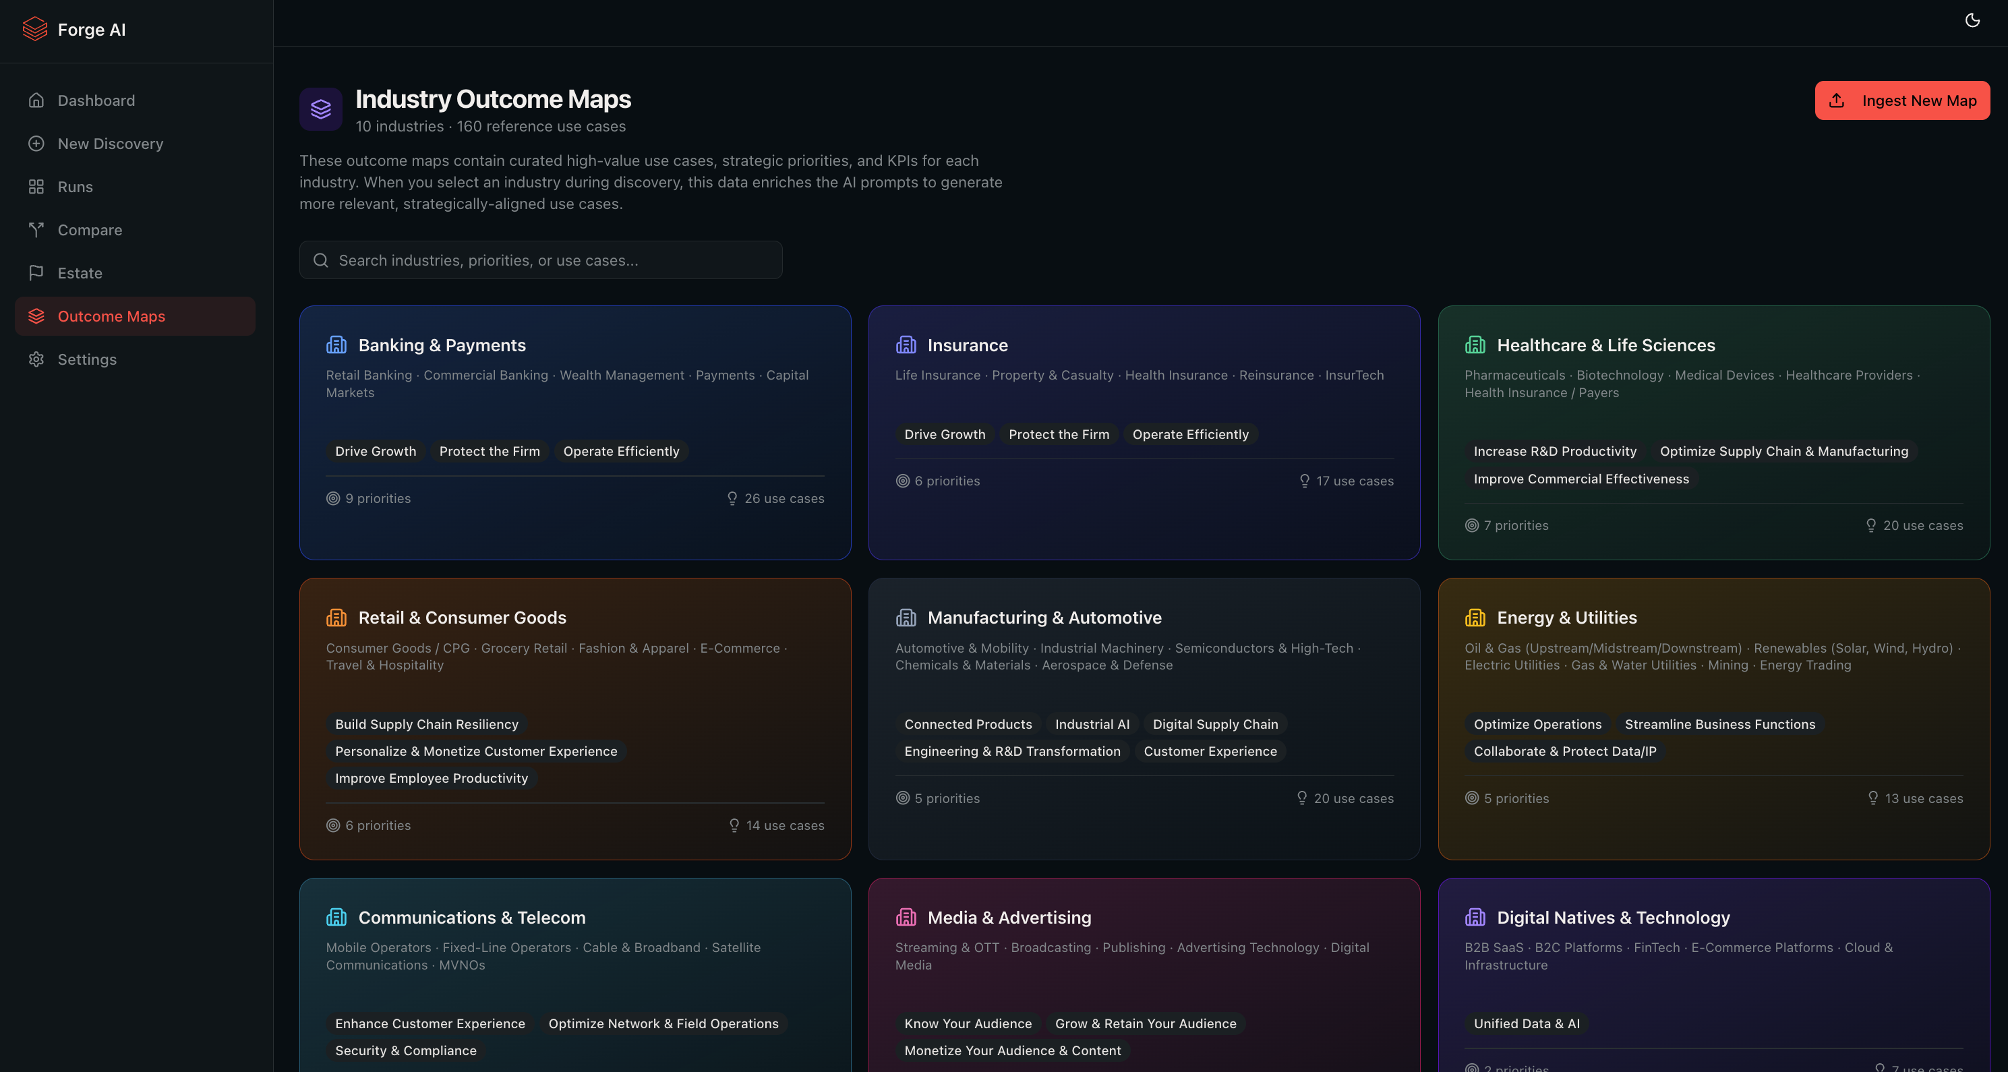Click the Communications & Telecom icon
This screenshot has width=2008, height=1072.
tap(336, 918)
